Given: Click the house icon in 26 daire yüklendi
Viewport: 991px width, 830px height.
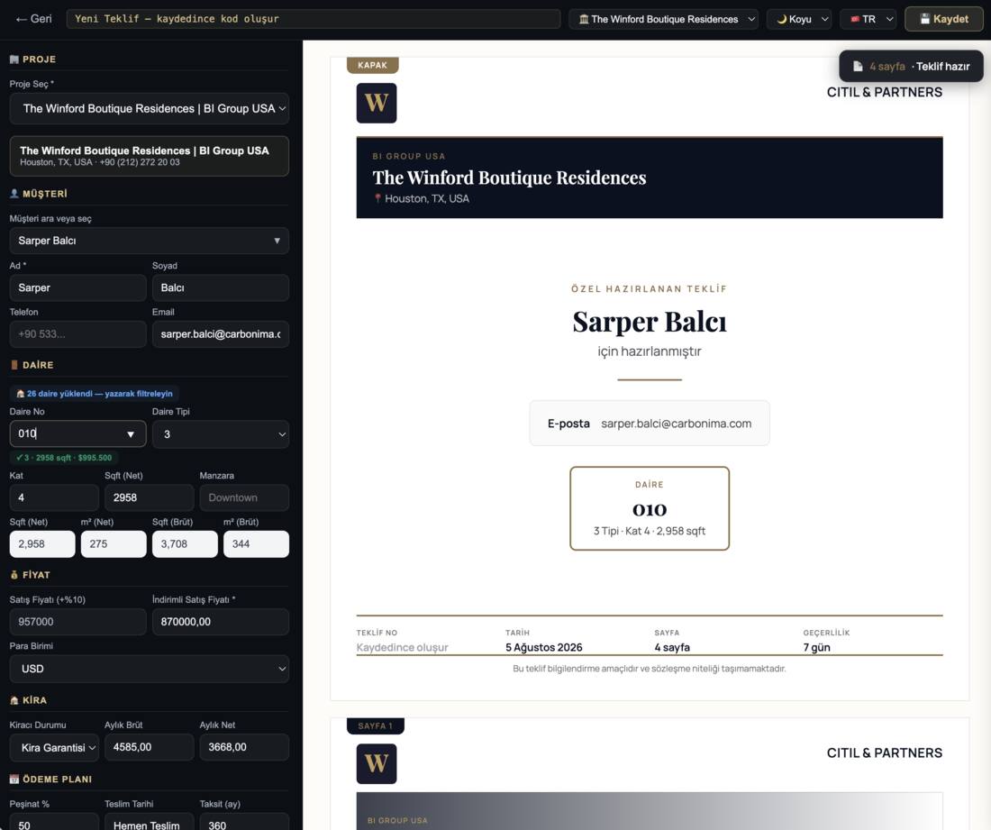Looking at the screenshot, I should 20,394.
